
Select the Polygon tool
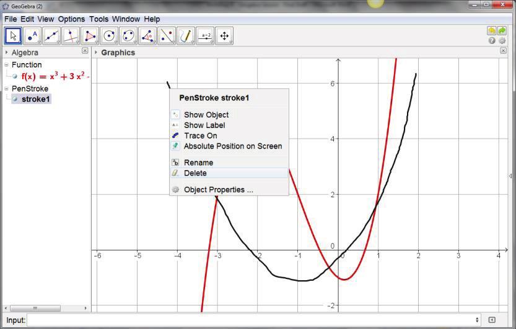pyautogui.click(x=90, y=36)
